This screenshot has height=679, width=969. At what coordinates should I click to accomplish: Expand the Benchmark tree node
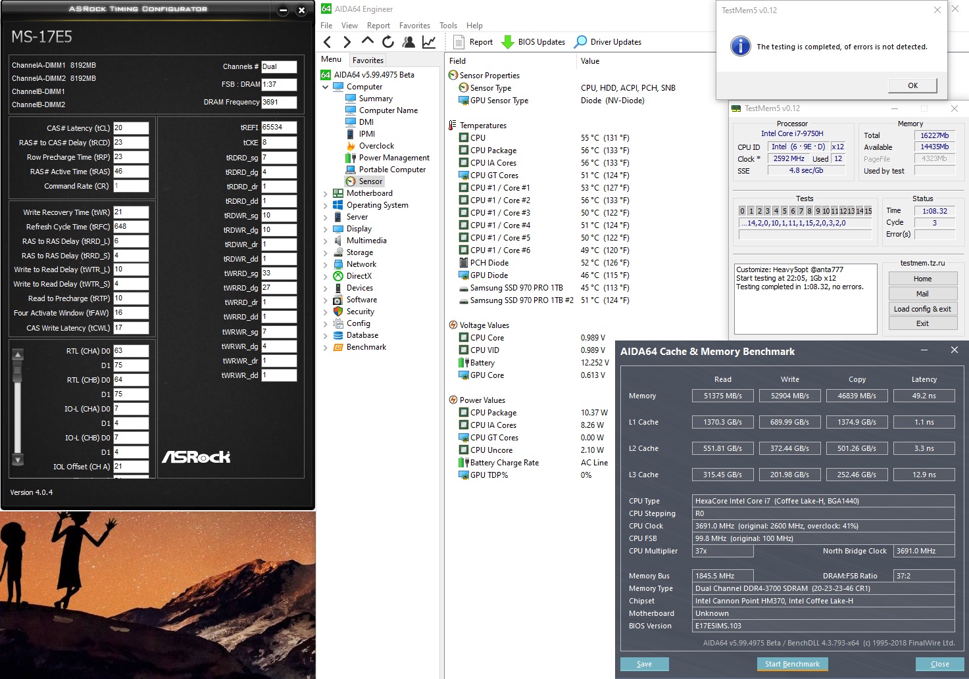[326, 348]
